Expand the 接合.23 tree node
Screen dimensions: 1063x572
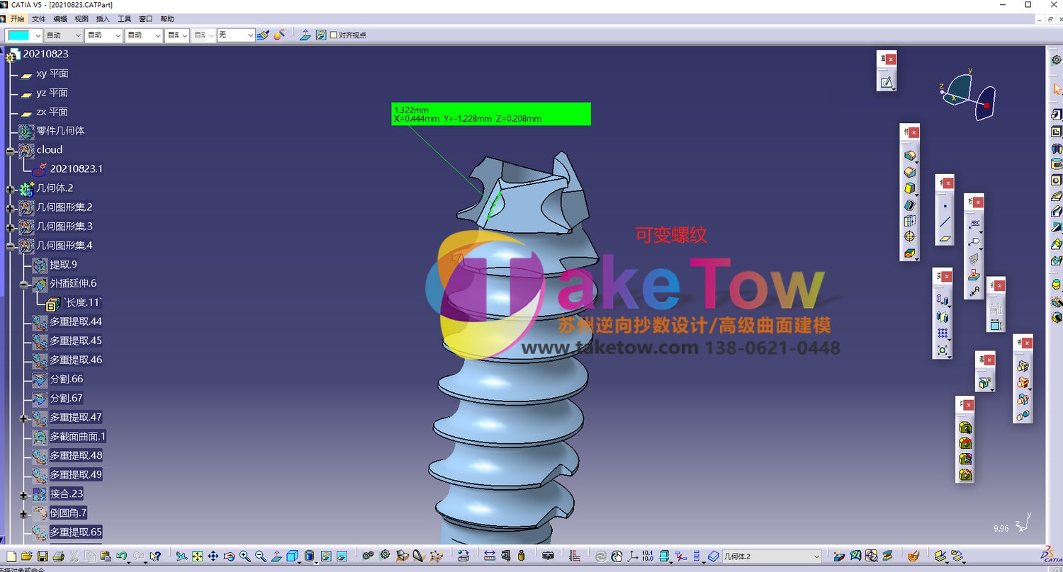pyautogui.click(x=24, y=495)
